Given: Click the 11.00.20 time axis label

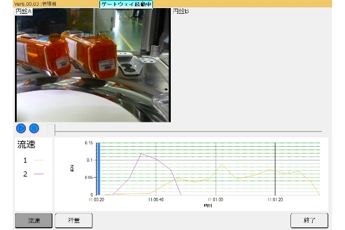Looking at the screenshot, I should (x=97, y=200).
